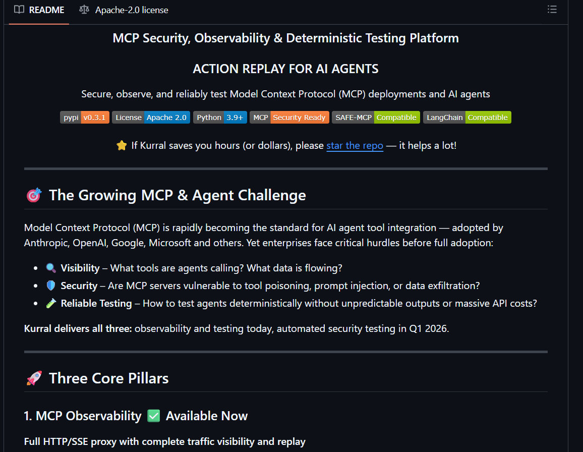
Task: Click the "Three Core Pillars" heading
Action: tap(108, 378)
